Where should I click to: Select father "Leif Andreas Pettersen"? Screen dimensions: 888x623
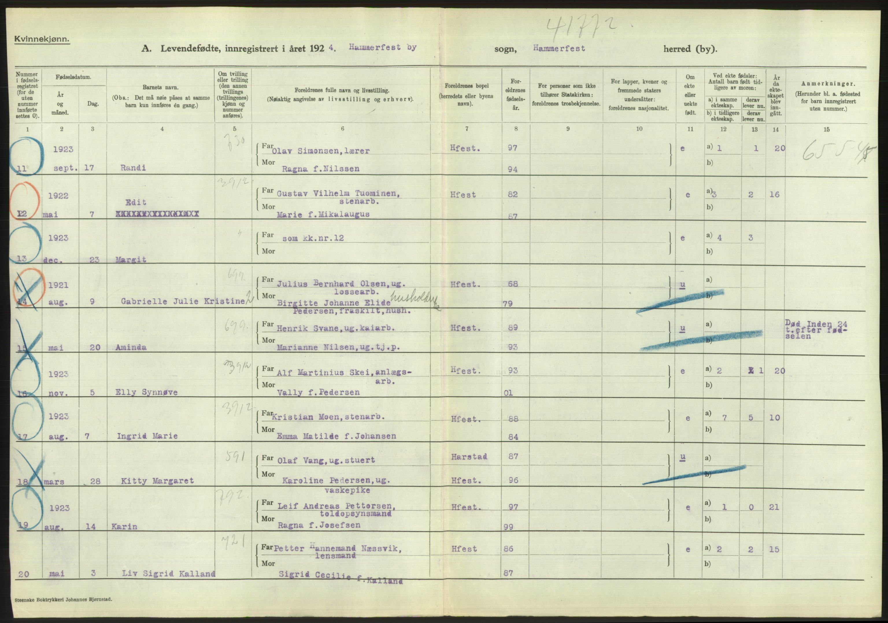pos(336,506)
